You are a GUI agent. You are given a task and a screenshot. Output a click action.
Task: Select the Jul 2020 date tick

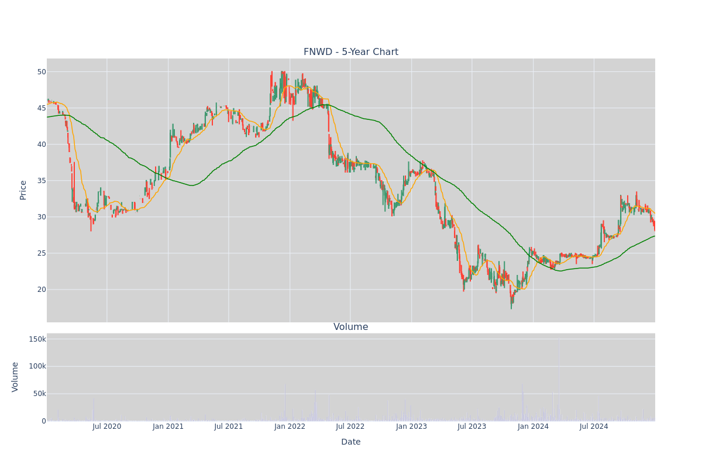107,426
